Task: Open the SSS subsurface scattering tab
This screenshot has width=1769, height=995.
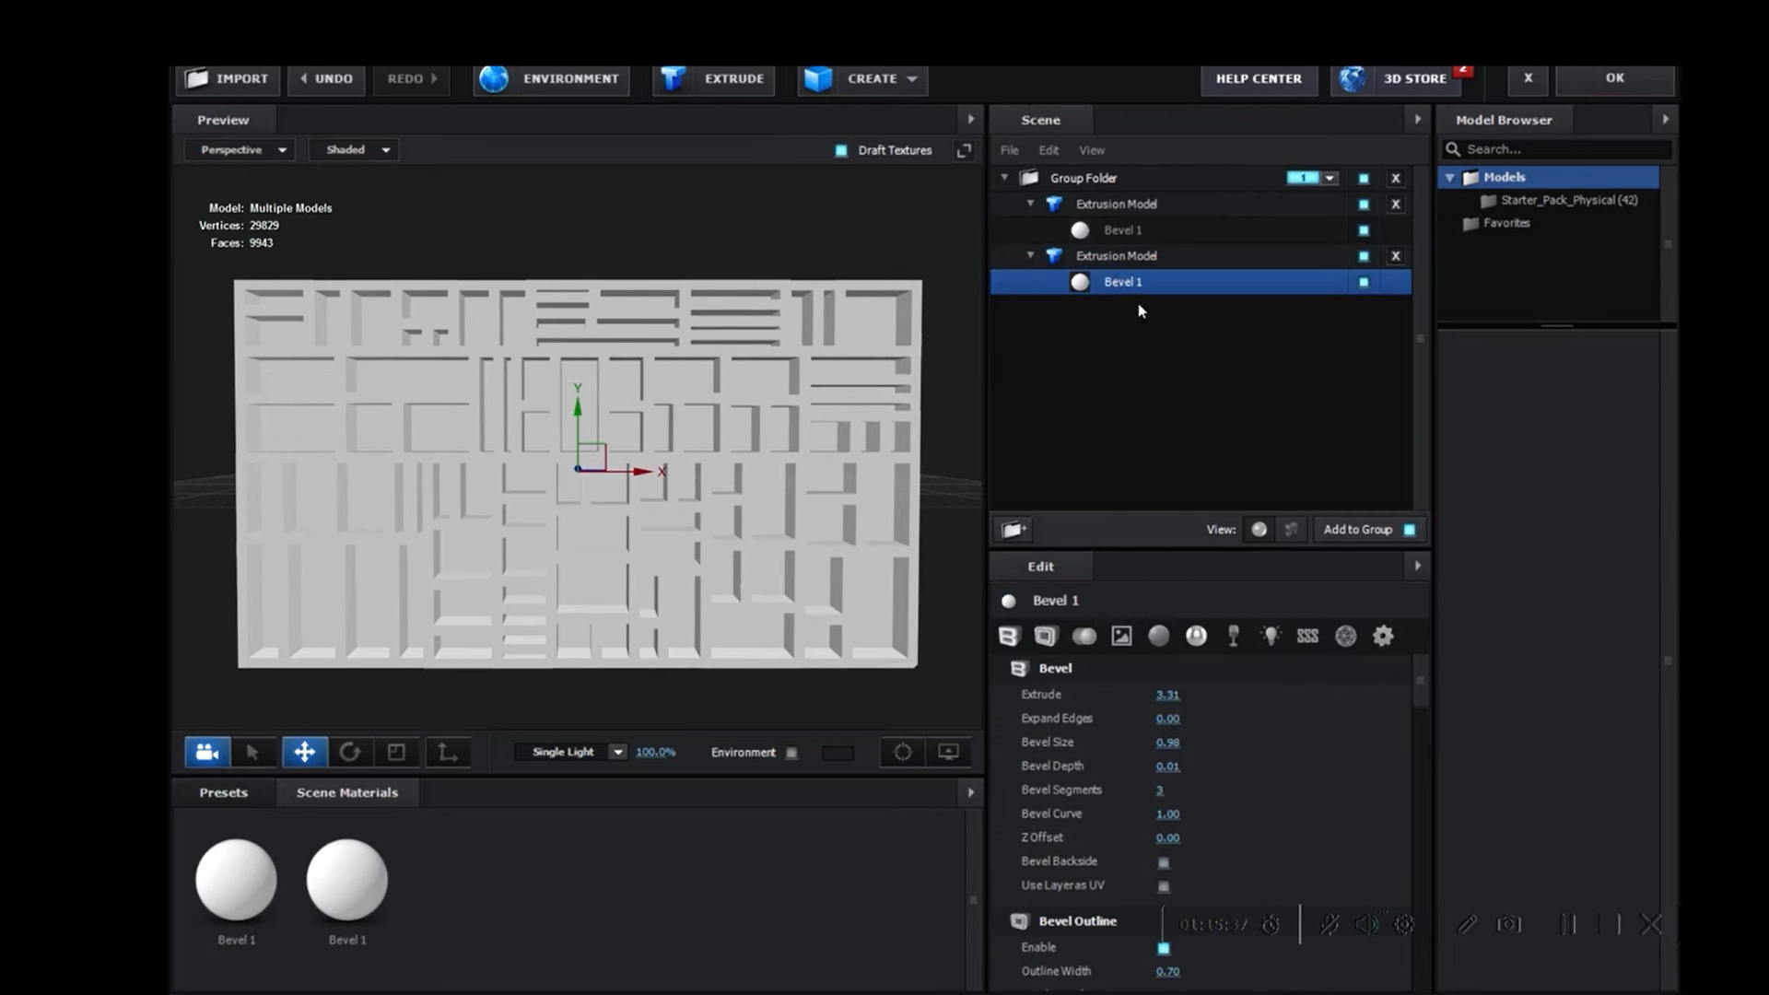Action: 1307,636
